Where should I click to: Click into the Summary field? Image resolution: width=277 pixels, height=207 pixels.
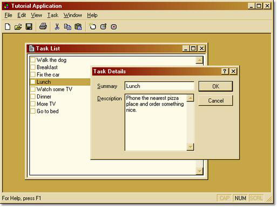click(x=159, y=86)
